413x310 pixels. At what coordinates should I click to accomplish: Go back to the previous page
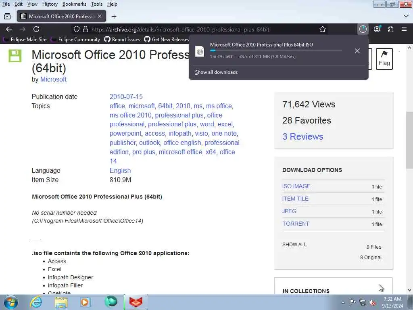(9, 29)
